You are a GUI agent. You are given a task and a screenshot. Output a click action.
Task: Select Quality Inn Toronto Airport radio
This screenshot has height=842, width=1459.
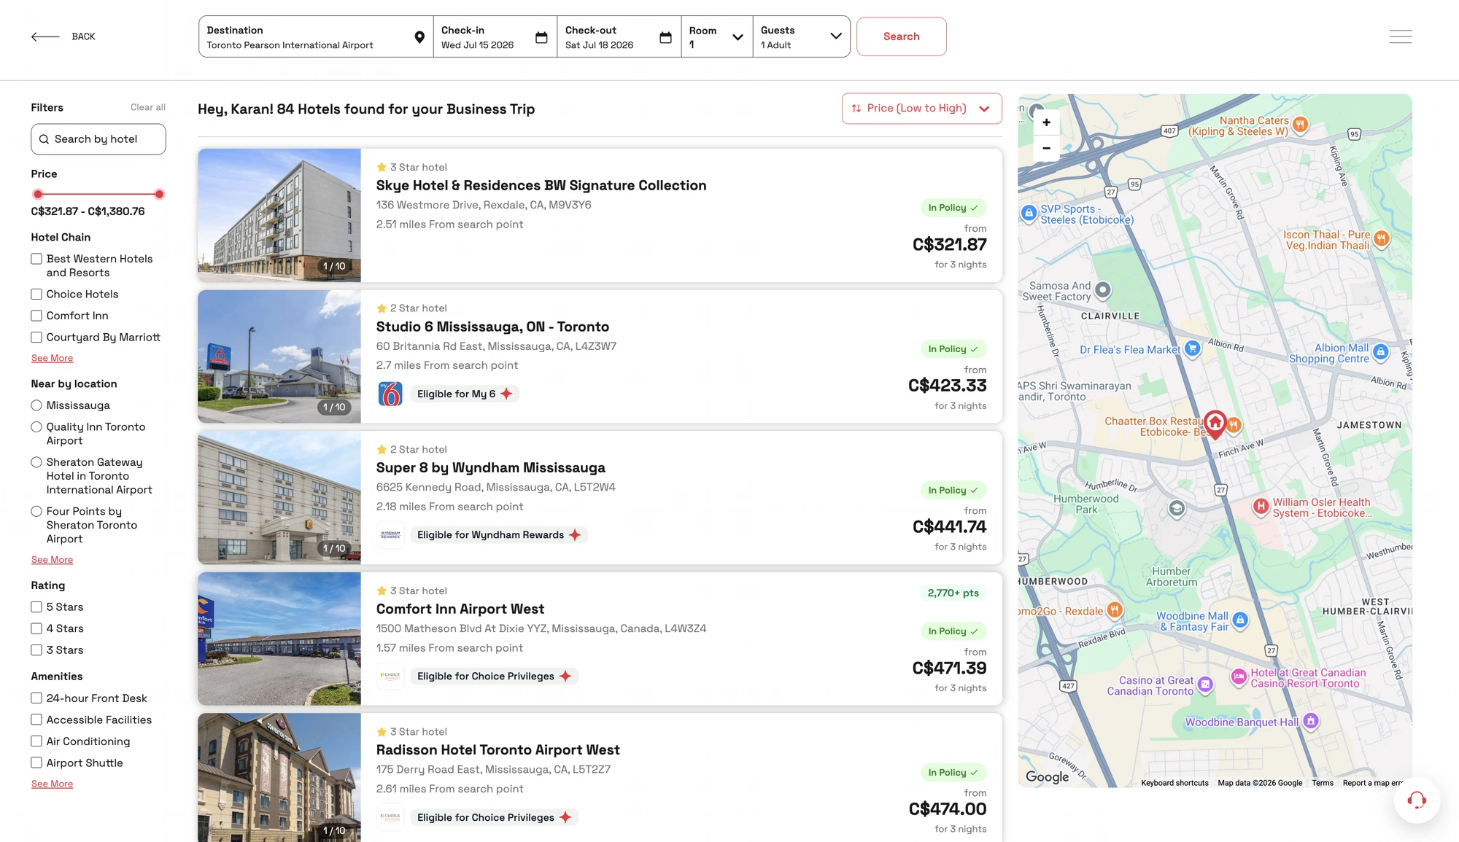tap(36, 427)
